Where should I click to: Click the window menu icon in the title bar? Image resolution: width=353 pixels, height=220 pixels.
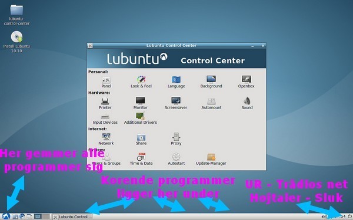[x=90, y=46]
